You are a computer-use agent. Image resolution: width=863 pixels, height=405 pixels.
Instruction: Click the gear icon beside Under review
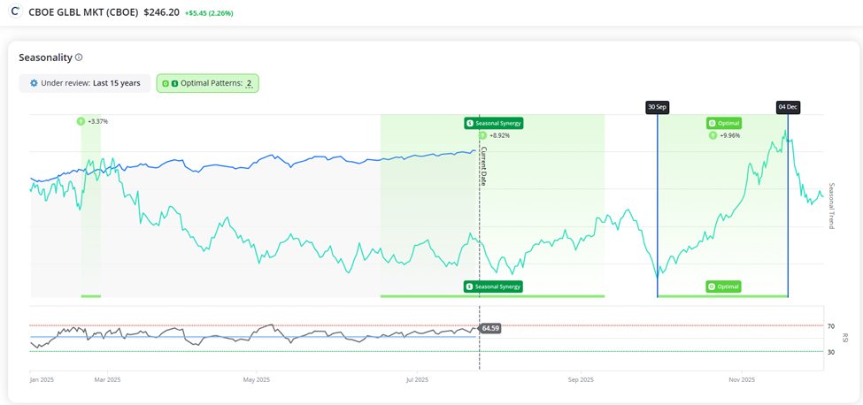click(34, 83)
